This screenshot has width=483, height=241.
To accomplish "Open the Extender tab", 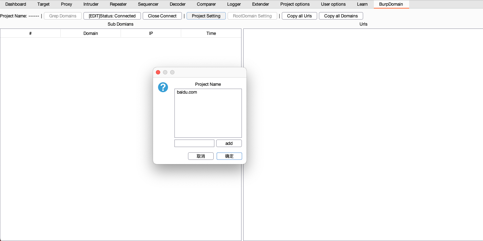I will point(260,4).
